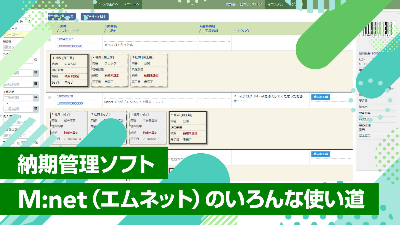Screen dimensions: 400x225
Task: Click the calendar icon above the 最終納期 field
Action: 36,73
